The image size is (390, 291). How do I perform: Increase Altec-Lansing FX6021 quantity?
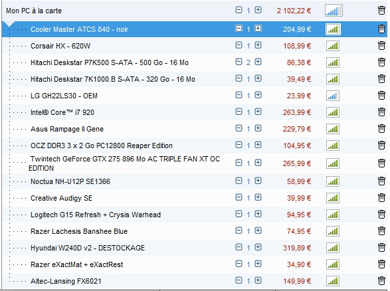[258, 280]
